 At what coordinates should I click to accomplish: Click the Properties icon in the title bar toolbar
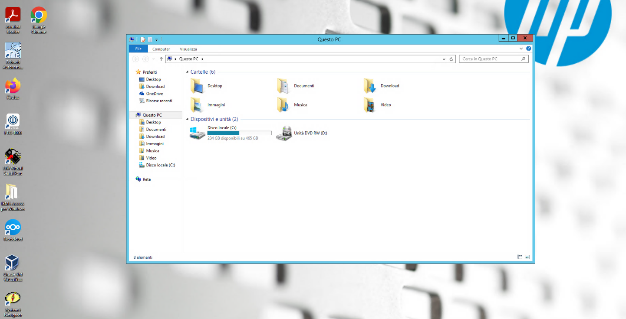pos(142,39)
